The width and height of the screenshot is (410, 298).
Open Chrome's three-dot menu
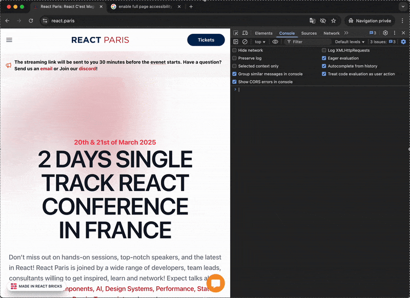tap(402, 20)
